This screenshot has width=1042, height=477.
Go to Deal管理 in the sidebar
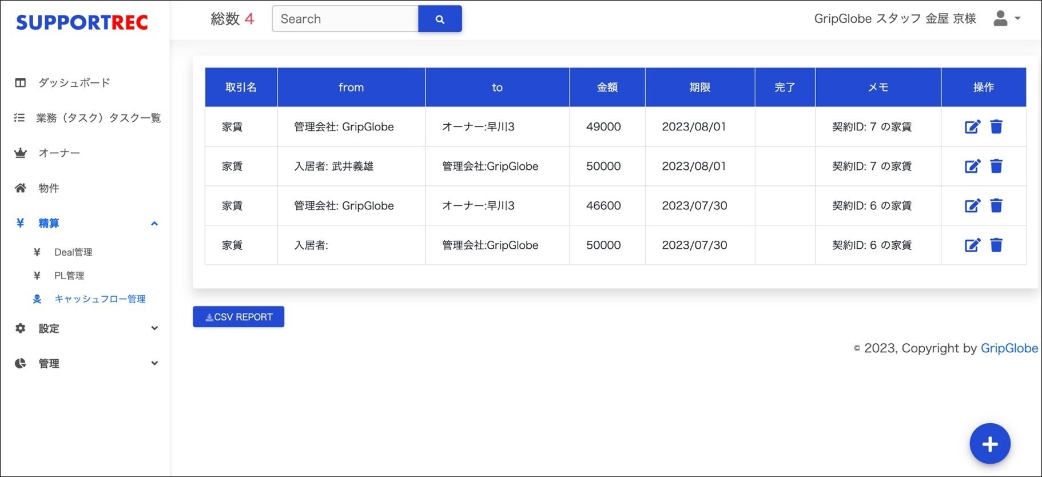pos(73,252)
